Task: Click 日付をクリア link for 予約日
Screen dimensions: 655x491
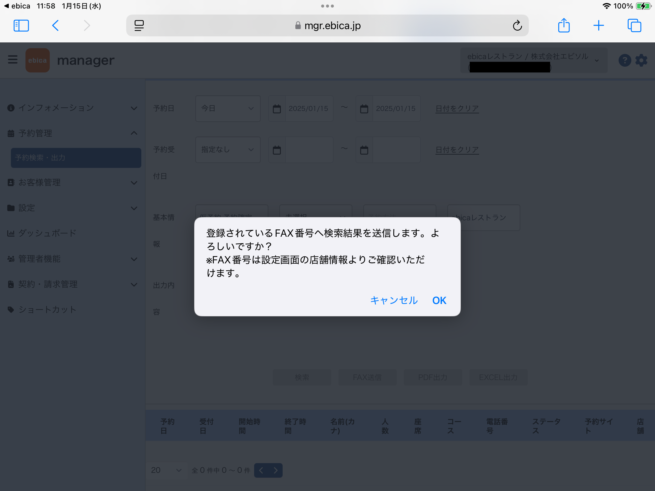Action: (x=457, y=109)
